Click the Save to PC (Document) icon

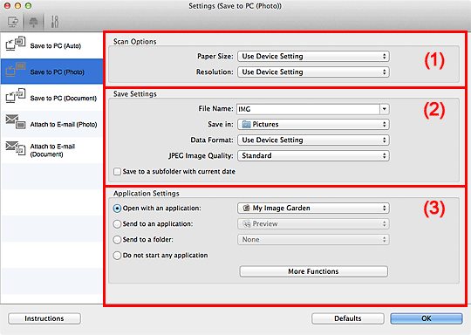tap(16, 96)
